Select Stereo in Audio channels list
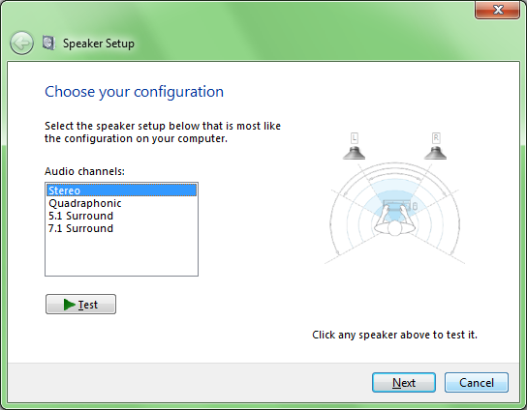The height and width of the screenshot is (410, 527). pos(121,190)
